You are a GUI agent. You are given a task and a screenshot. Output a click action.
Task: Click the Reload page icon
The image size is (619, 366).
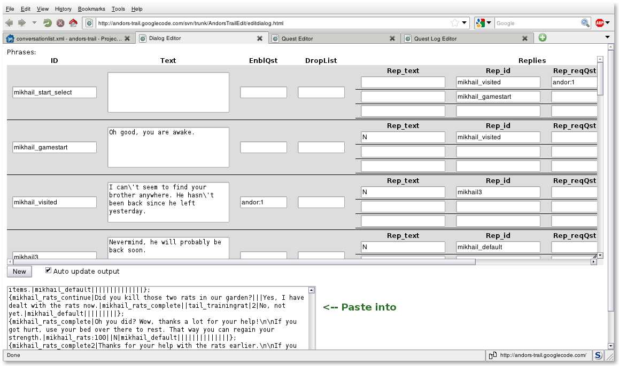(47, 23)
